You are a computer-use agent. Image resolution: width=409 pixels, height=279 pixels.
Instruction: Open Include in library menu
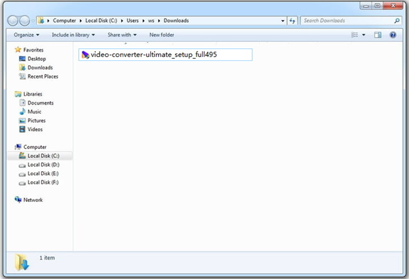coord(73,35)
